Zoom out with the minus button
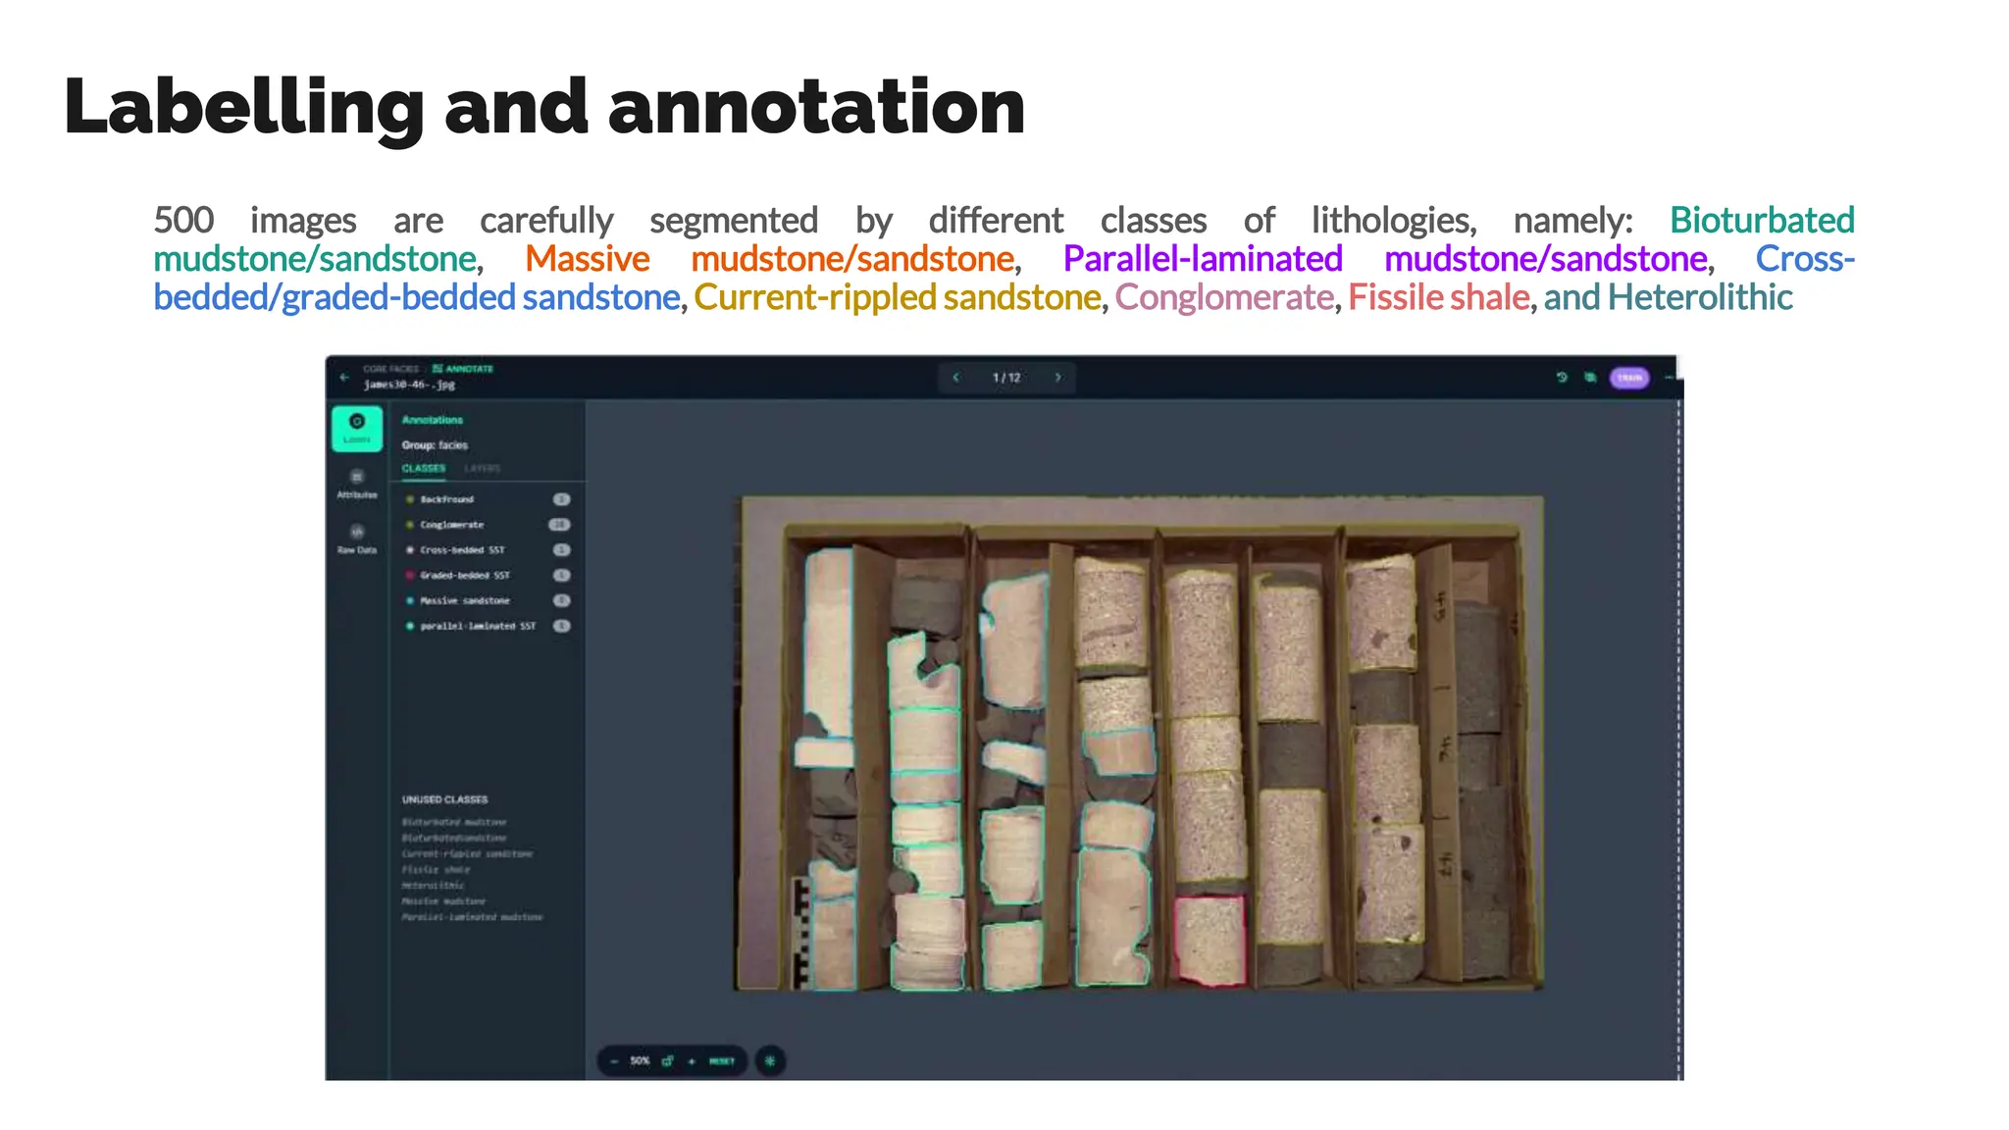 [x=614, y=1061]
